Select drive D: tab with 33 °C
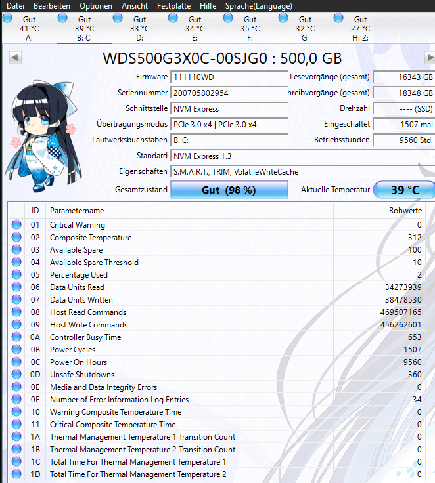435x483 pixels. pos(140,28)
